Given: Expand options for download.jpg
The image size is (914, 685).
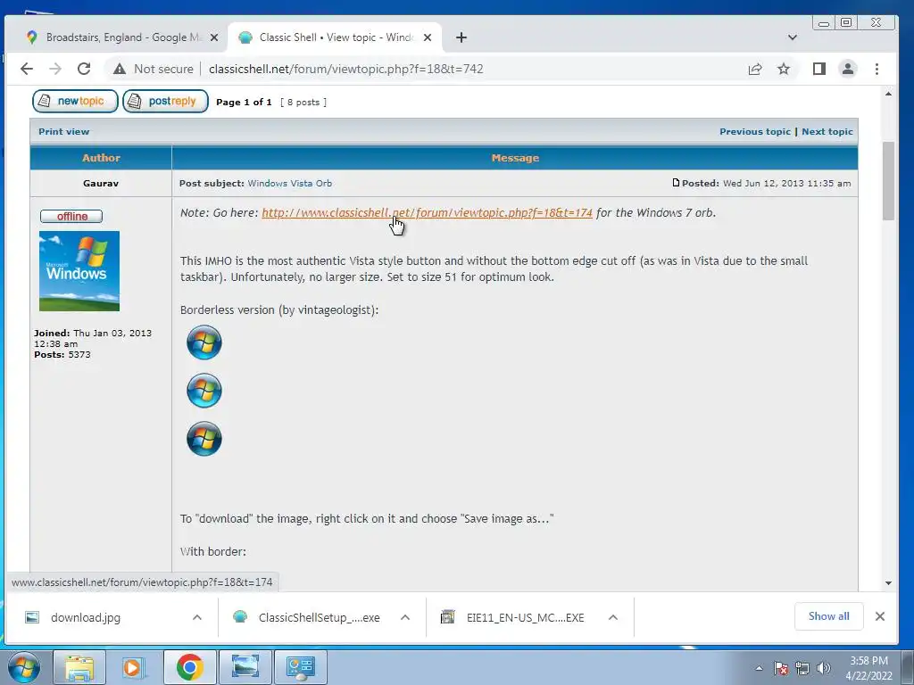Looking at the screenshot, I should tap(197, 617).
